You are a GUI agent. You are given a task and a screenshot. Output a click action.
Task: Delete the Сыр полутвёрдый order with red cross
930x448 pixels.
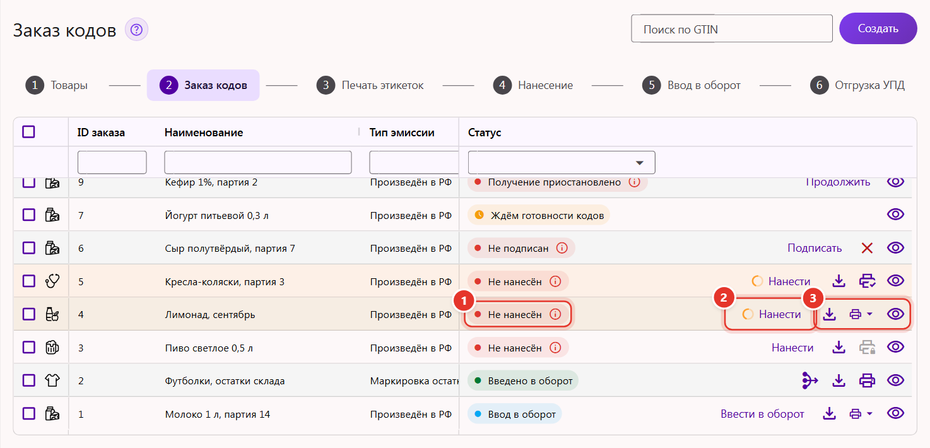(867, 248)
